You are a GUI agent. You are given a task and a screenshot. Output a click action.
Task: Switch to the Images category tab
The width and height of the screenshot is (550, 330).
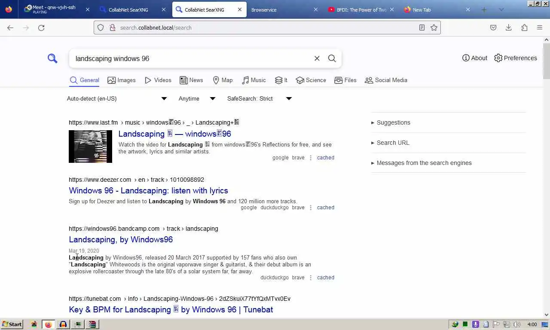pyautogui.click(x=122, y=80)
